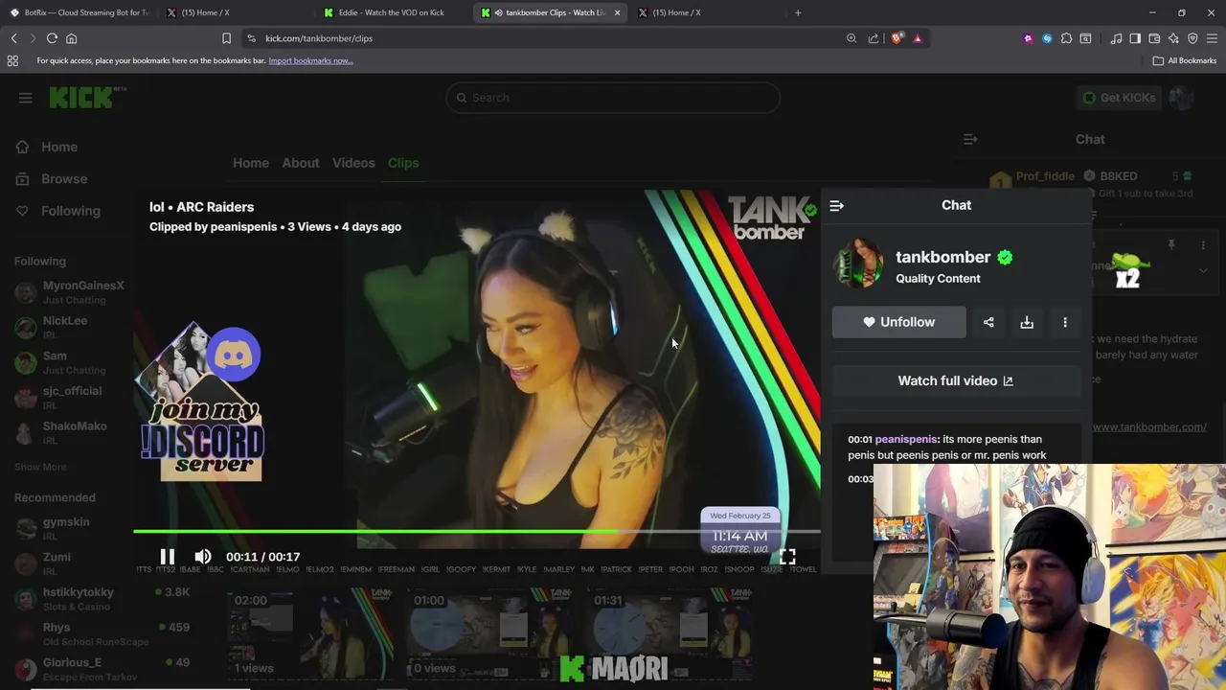Open All Bookmarks folder

(1185, 60)
